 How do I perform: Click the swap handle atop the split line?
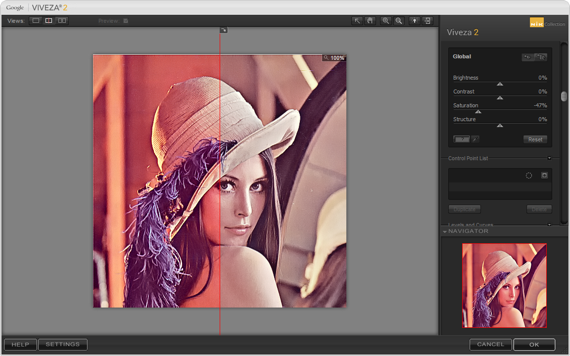click(x=224, y=30)
